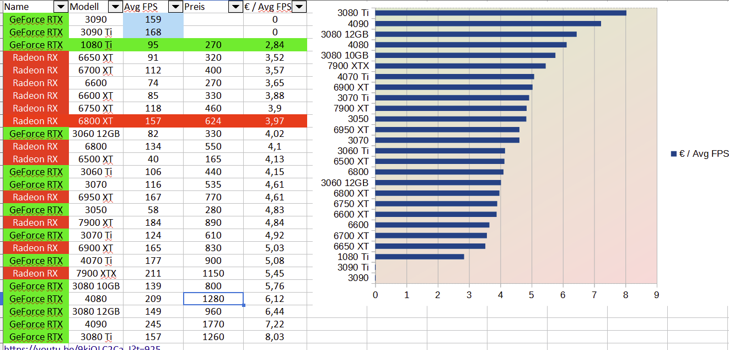729x350 pixels.
Task: Open the Preis column filter dropdown
Action: click(x=236, y=7)
